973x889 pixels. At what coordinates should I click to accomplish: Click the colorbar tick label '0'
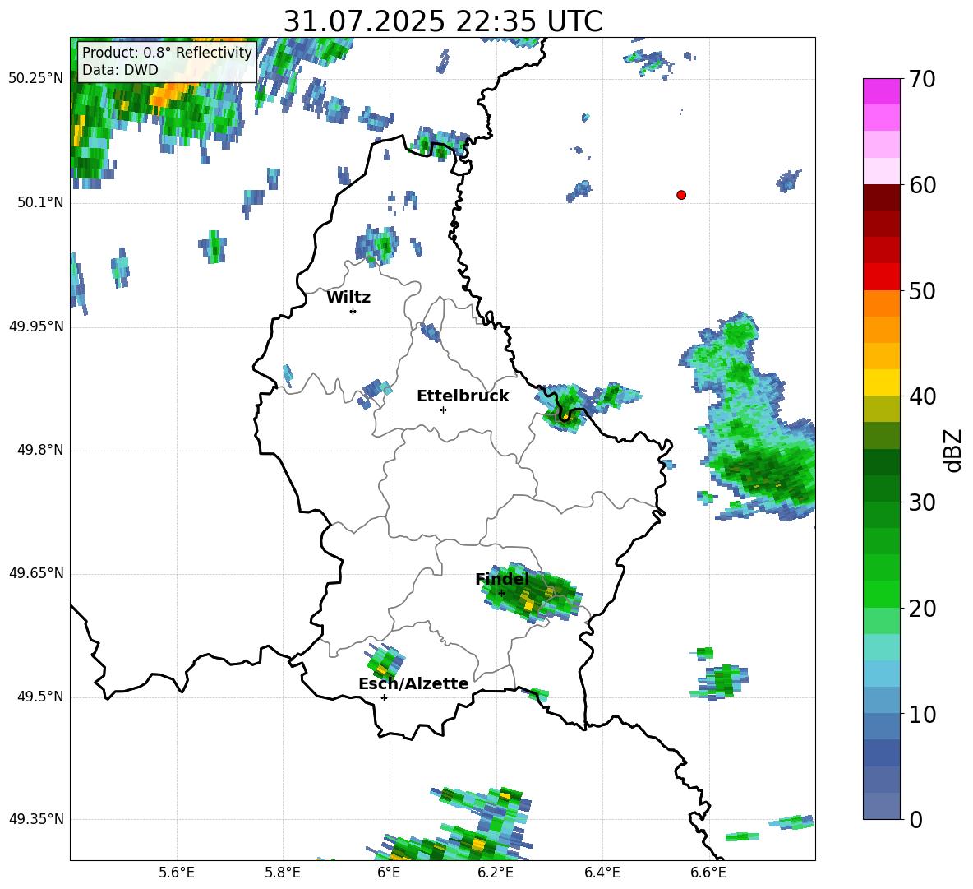click(x=915, y=819)
